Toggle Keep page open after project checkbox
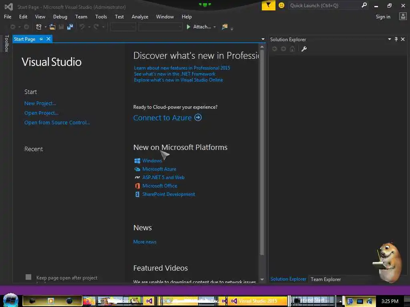Screen dimensions: 410x307 point(28,277)
